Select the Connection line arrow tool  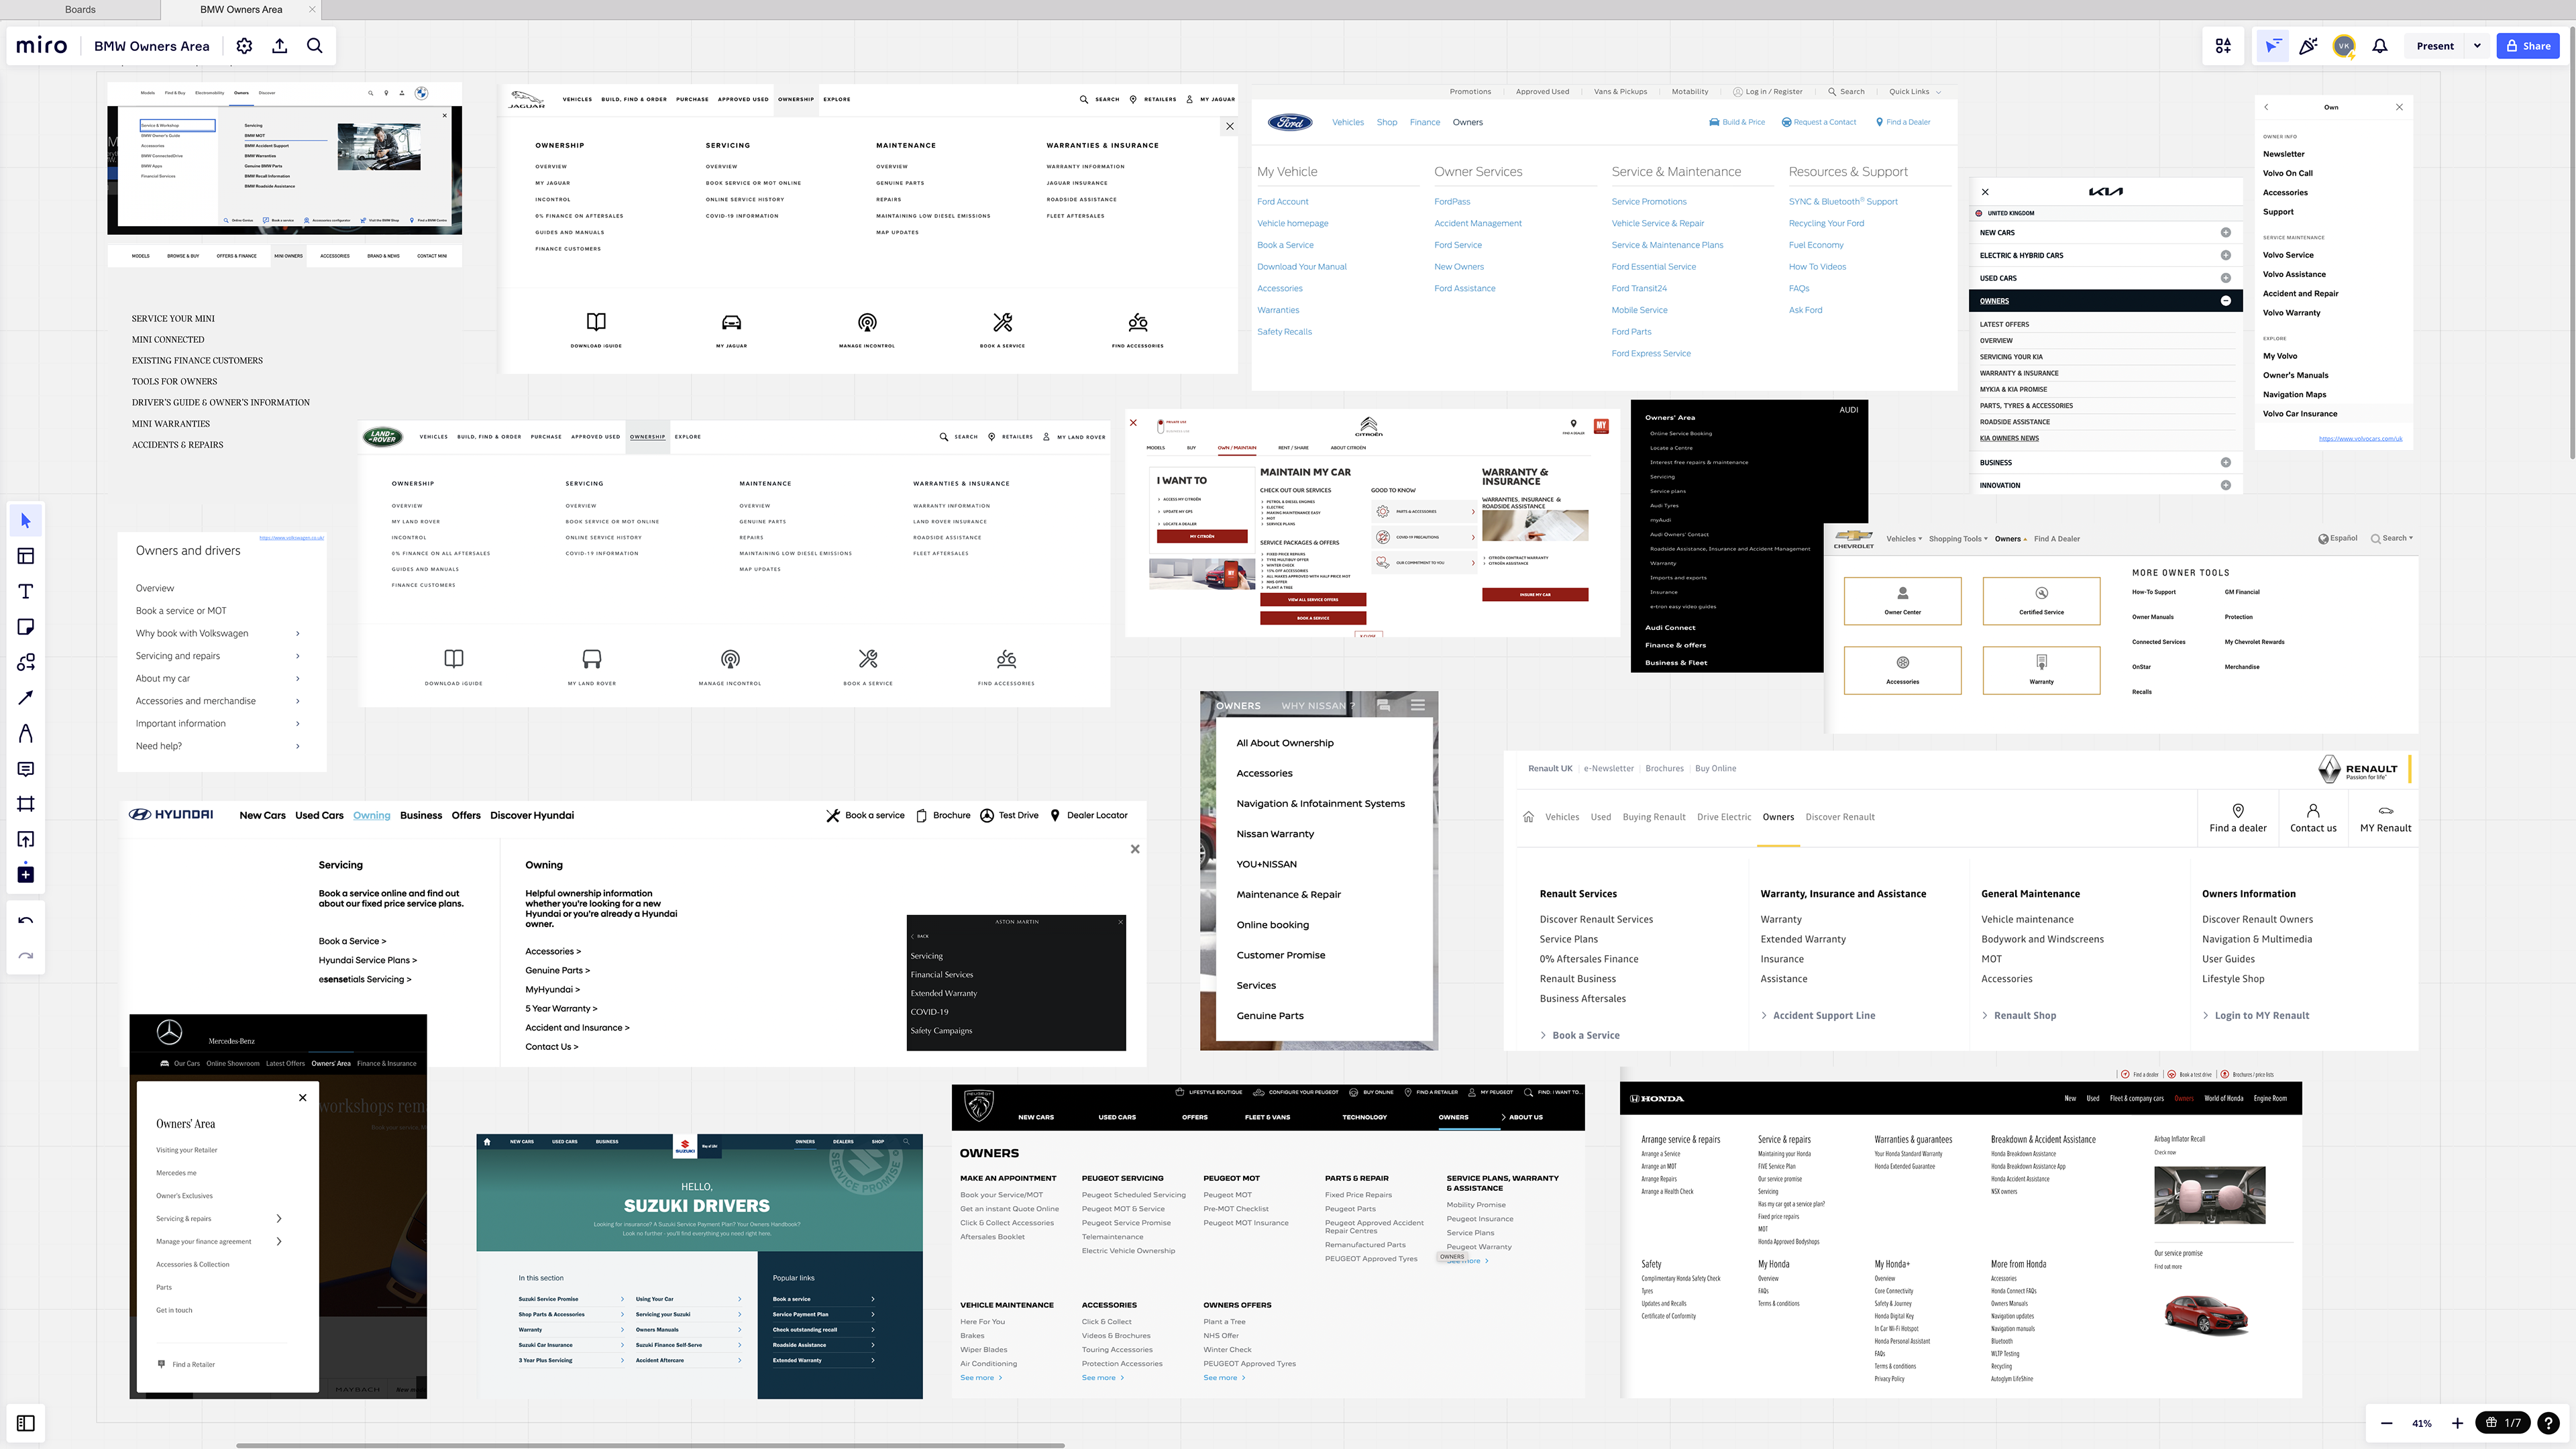pos(26,698)
